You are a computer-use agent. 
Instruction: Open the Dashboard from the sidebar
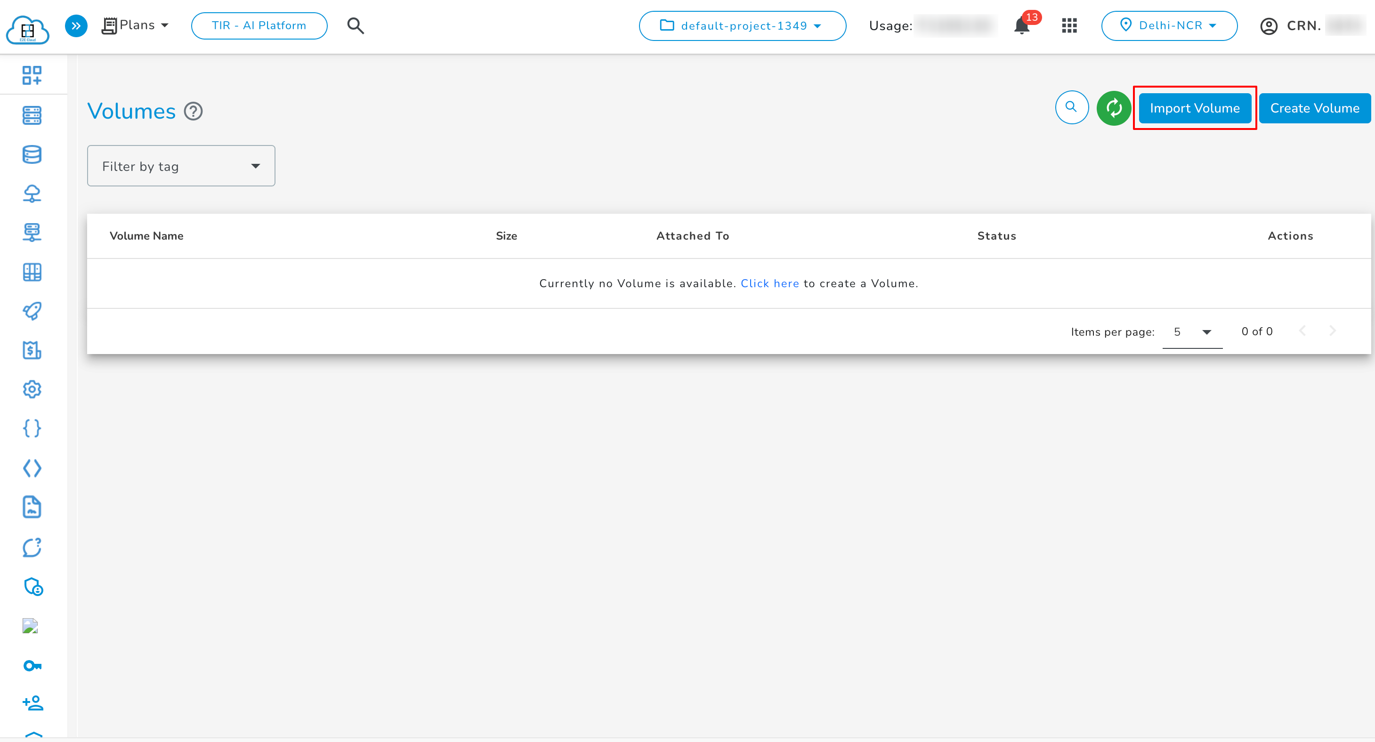[32, 75]
